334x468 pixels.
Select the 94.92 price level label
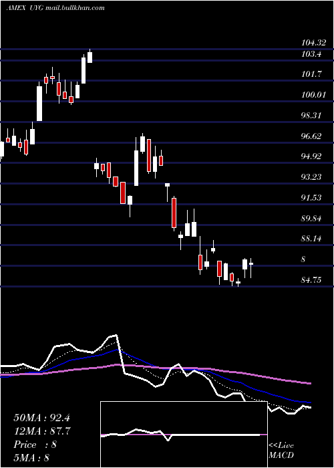311,156
